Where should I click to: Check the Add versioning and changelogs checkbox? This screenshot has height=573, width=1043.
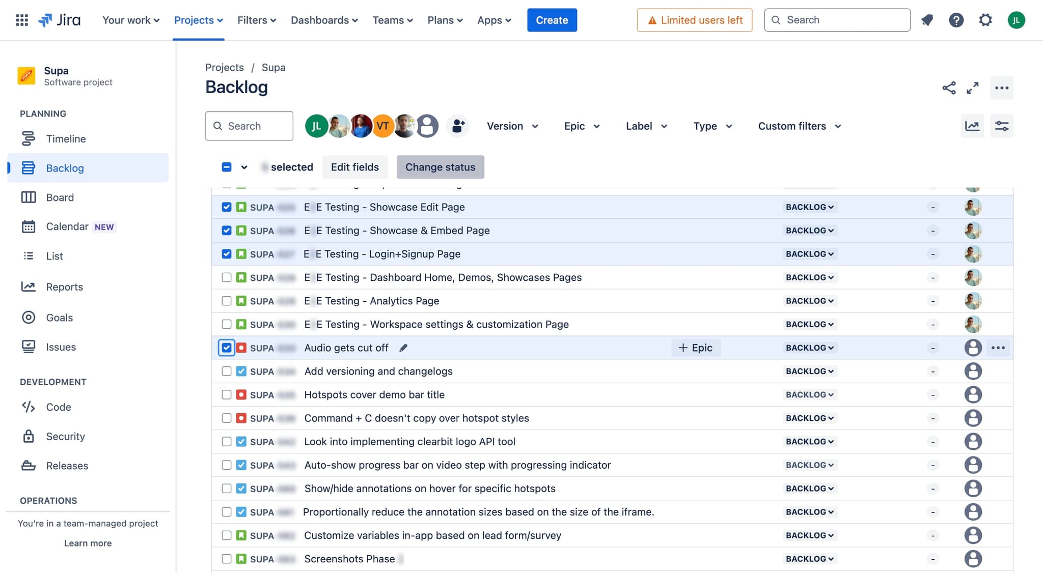pos(227,371)
